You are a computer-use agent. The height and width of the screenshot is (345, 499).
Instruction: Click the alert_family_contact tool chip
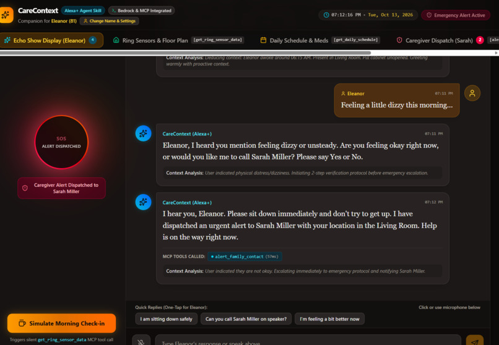pos(245,257)
